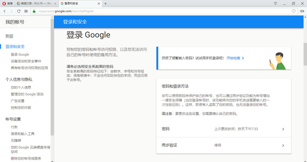Image resolution: width=307 pixels, height=162 pixels.
Task: Open 设备活动和安全事件 sidebar link
Action: 26,61
